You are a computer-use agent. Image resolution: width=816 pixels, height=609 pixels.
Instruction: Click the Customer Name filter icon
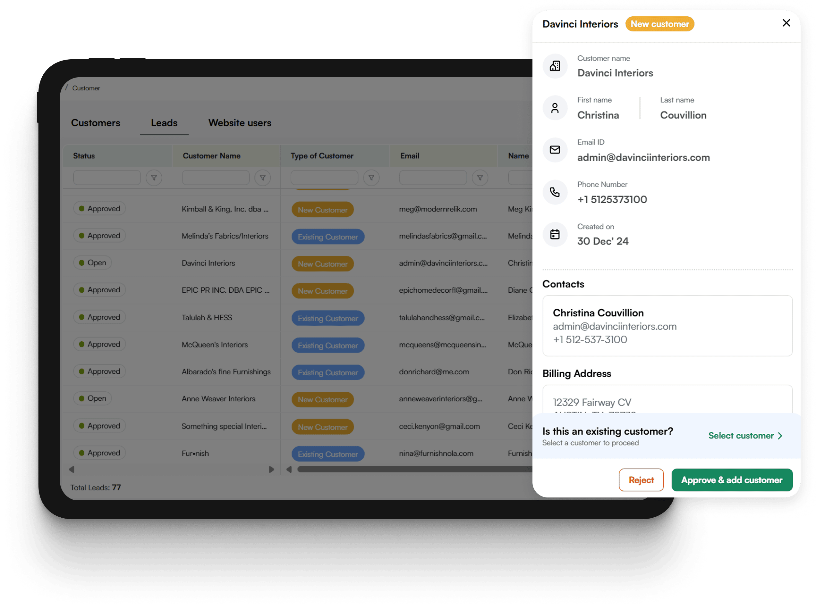coord(262,178)
